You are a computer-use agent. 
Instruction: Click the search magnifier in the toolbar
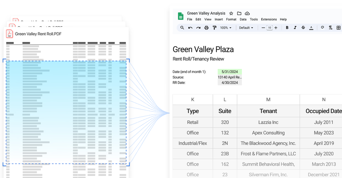click(182, 28)
